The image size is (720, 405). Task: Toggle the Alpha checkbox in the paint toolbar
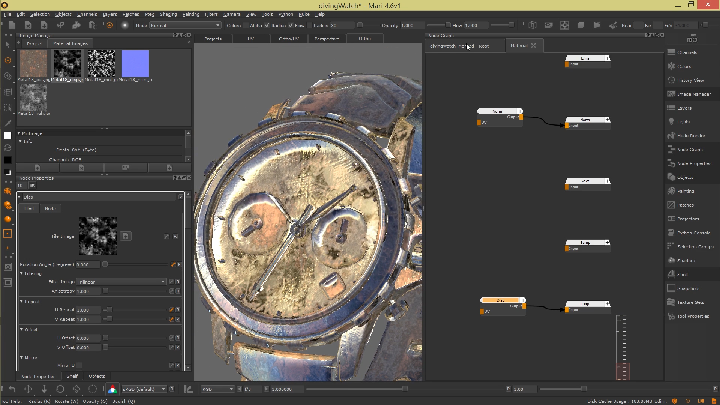[246, 25]
